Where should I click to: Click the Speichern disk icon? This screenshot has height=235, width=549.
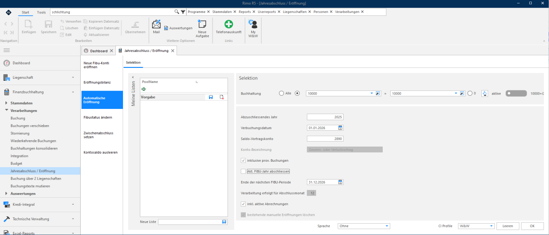click(x=49, y=24)
